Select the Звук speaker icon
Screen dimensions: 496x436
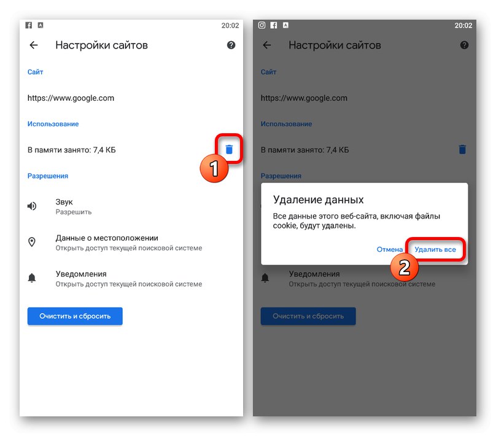[x=32, y=206]
